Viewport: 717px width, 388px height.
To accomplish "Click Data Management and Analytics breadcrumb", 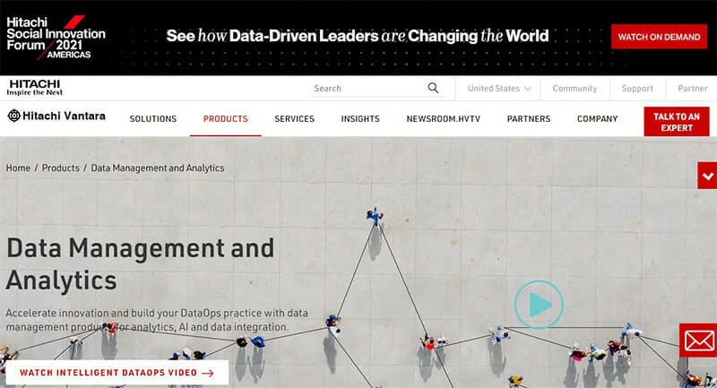I will point(158,168).
